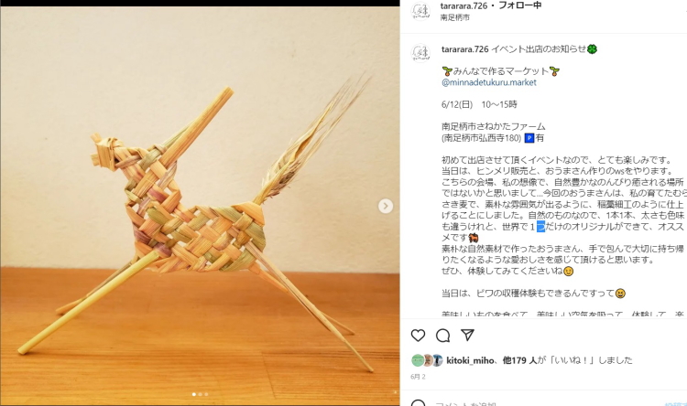
Task: Focus the add comment input field
Action: 543,404
